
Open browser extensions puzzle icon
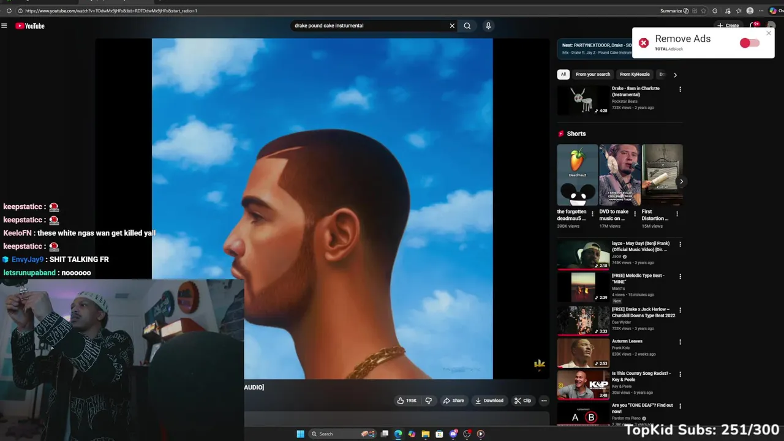pyautogui.click(x=715, y=10)
